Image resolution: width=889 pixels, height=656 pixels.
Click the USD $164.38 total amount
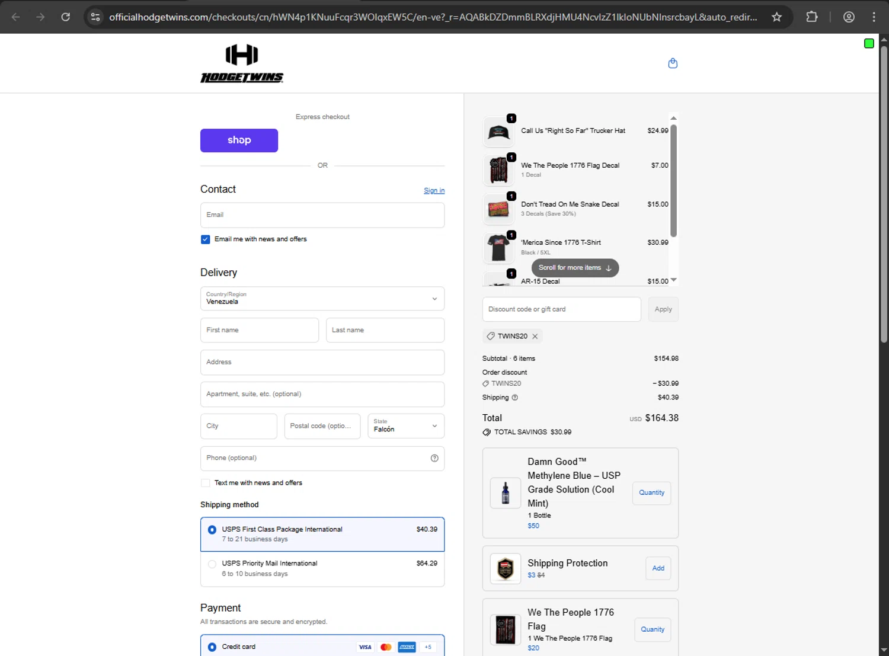pos(654,418)
